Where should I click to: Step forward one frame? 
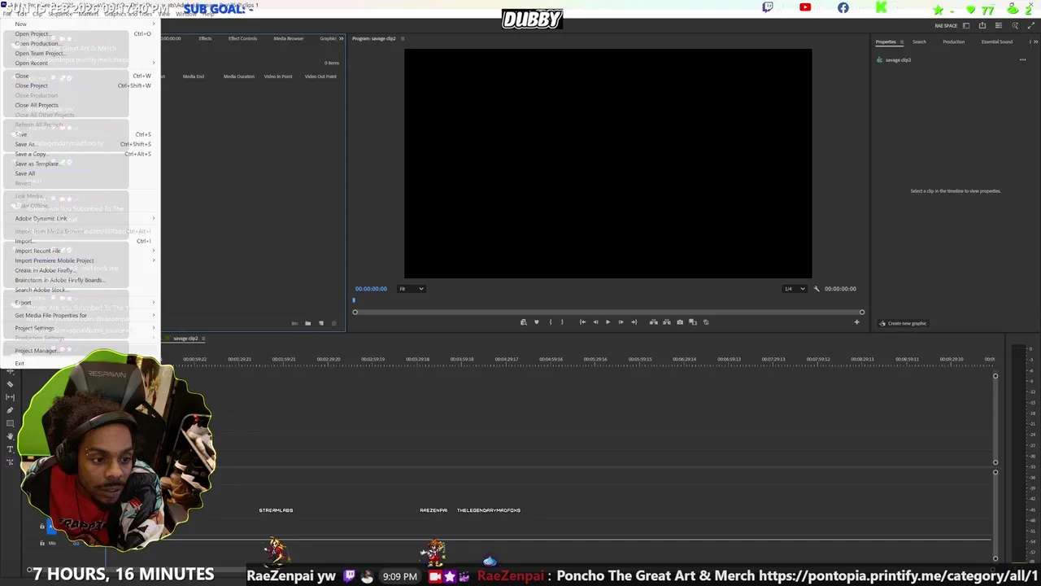621,322
